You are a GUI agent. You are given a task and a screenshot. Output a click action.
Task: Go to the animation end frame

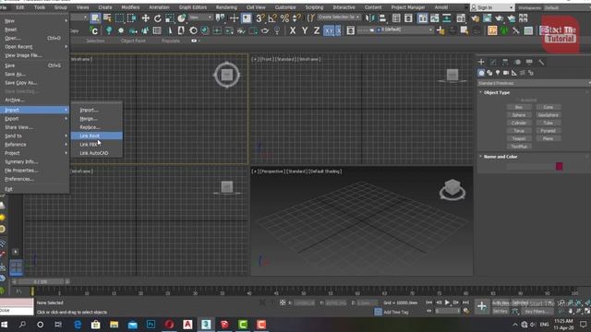(465, 302)
